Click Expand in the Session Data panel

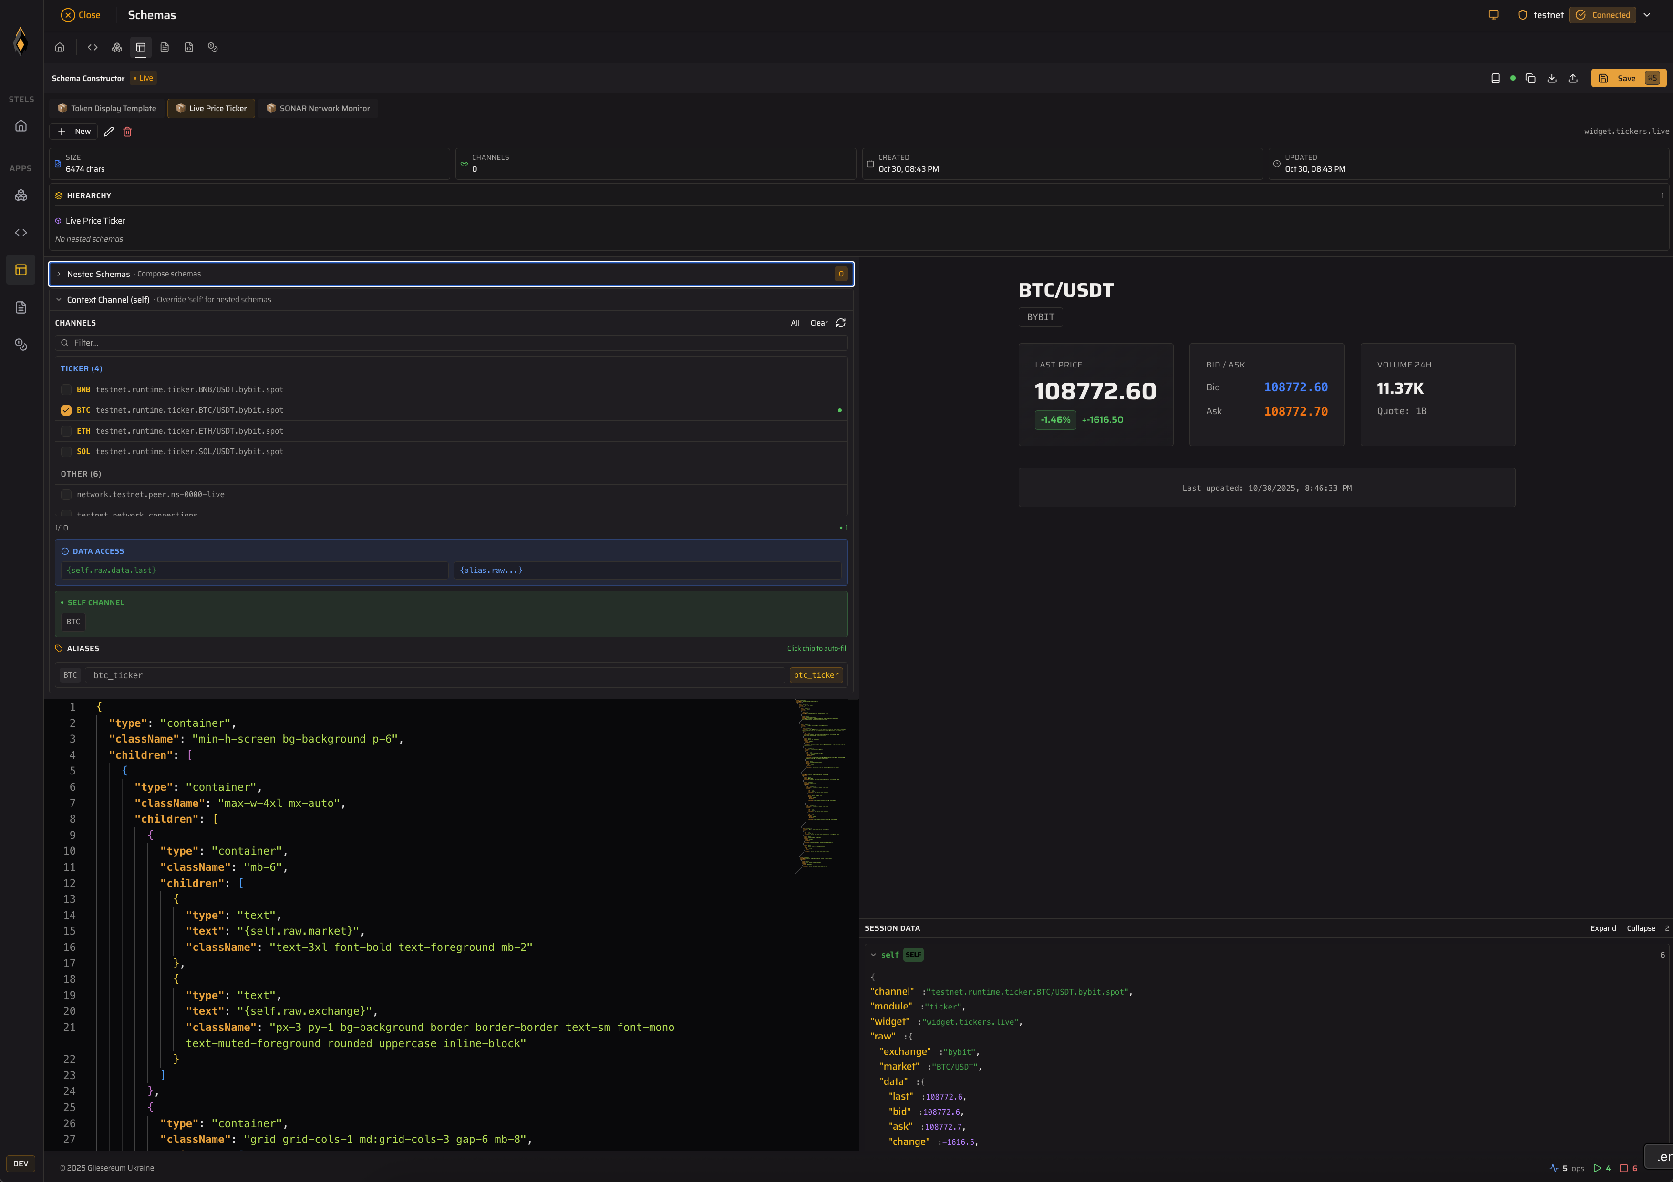(x=1603, y=928)
